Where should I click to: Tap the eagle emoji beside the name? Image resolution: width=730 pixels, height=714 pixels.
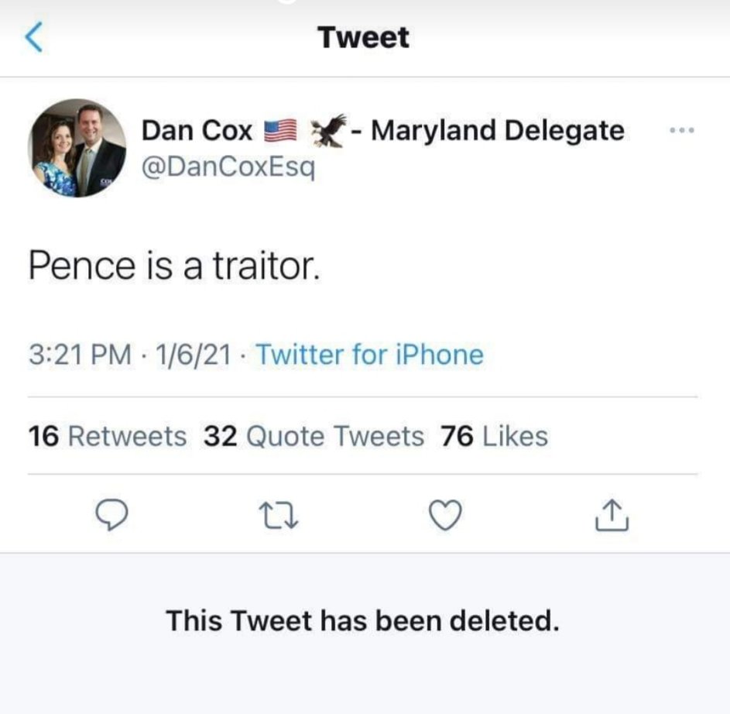click(x=328, y=130)
